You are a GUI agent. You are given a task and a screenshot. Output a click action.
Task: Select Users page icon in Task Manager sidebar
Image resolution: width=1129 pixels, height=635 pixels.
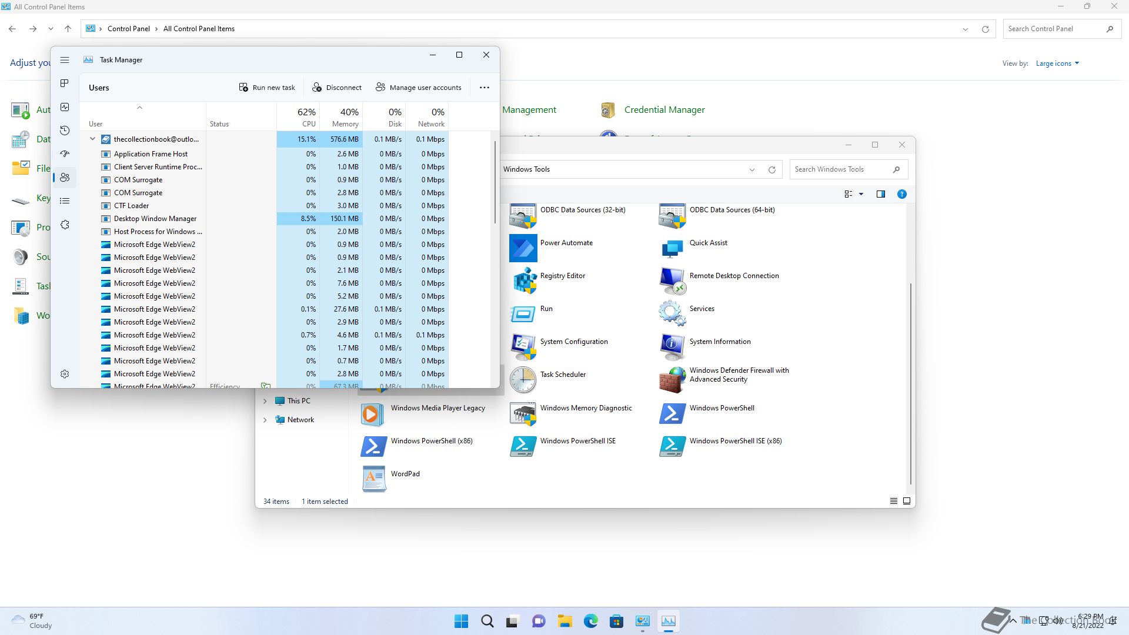[65, 178]
